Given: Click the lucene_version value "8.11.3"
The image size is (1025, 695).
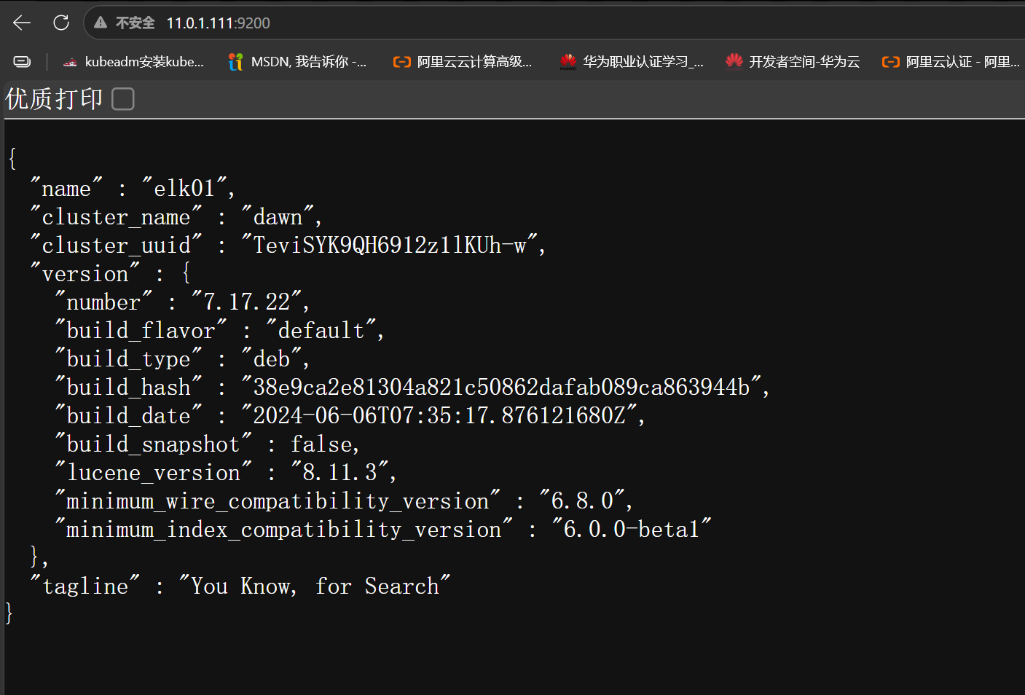Looking at the screenshot, I should [x=339, y=473].
